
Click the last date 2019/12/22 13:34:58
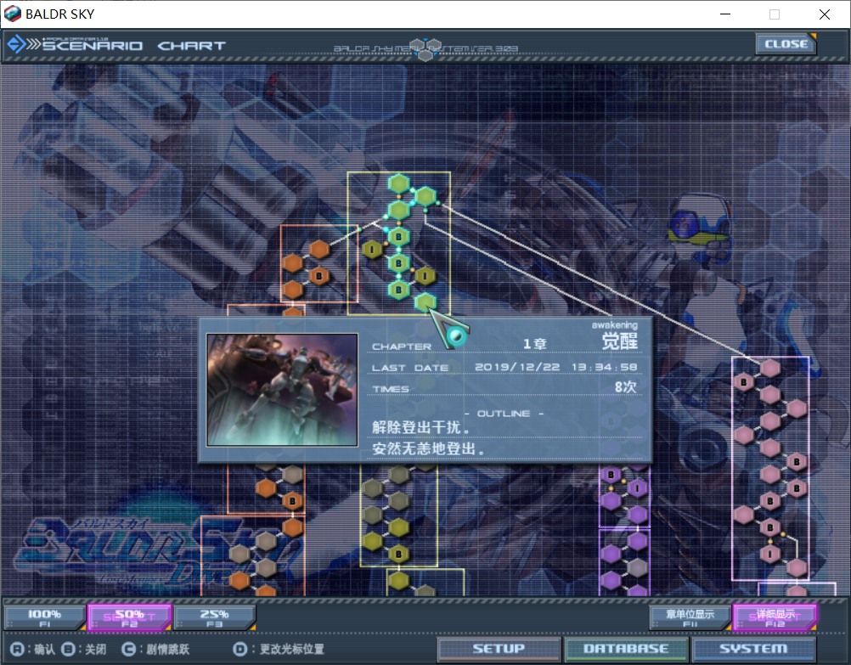555,367
